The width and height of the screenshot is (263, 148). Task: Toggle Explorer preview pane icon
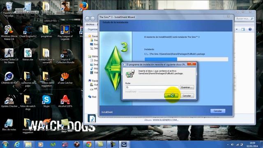coord(243,29)
